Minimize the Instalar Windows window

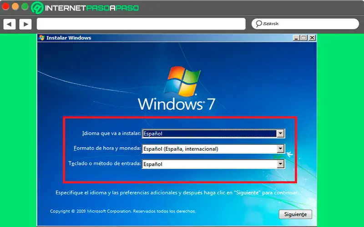point(296,38)
